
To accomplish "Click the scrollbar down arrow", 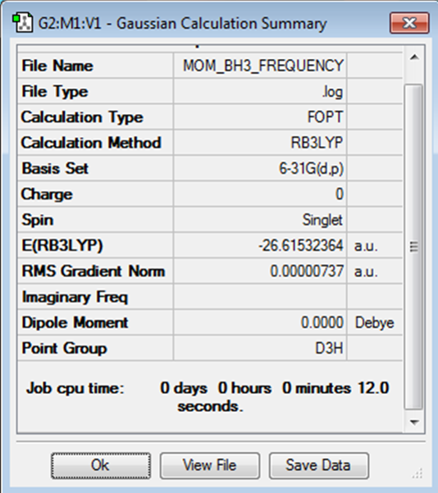I will [x=414, y=422].
